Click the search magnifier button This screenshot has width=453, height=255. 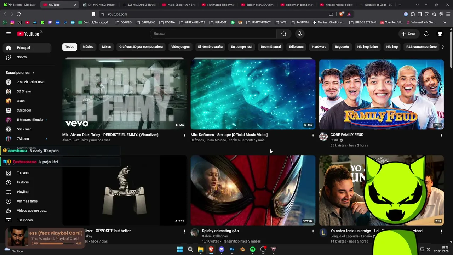click(284, 34)
